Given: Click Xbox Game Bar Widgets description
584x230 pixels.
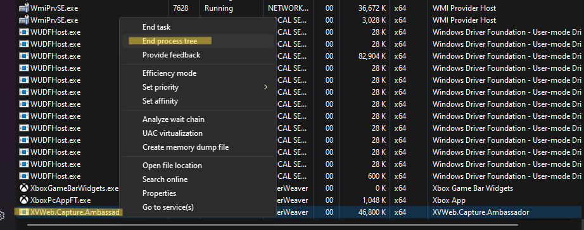Looking at the screenshot, I should [473, 188].
